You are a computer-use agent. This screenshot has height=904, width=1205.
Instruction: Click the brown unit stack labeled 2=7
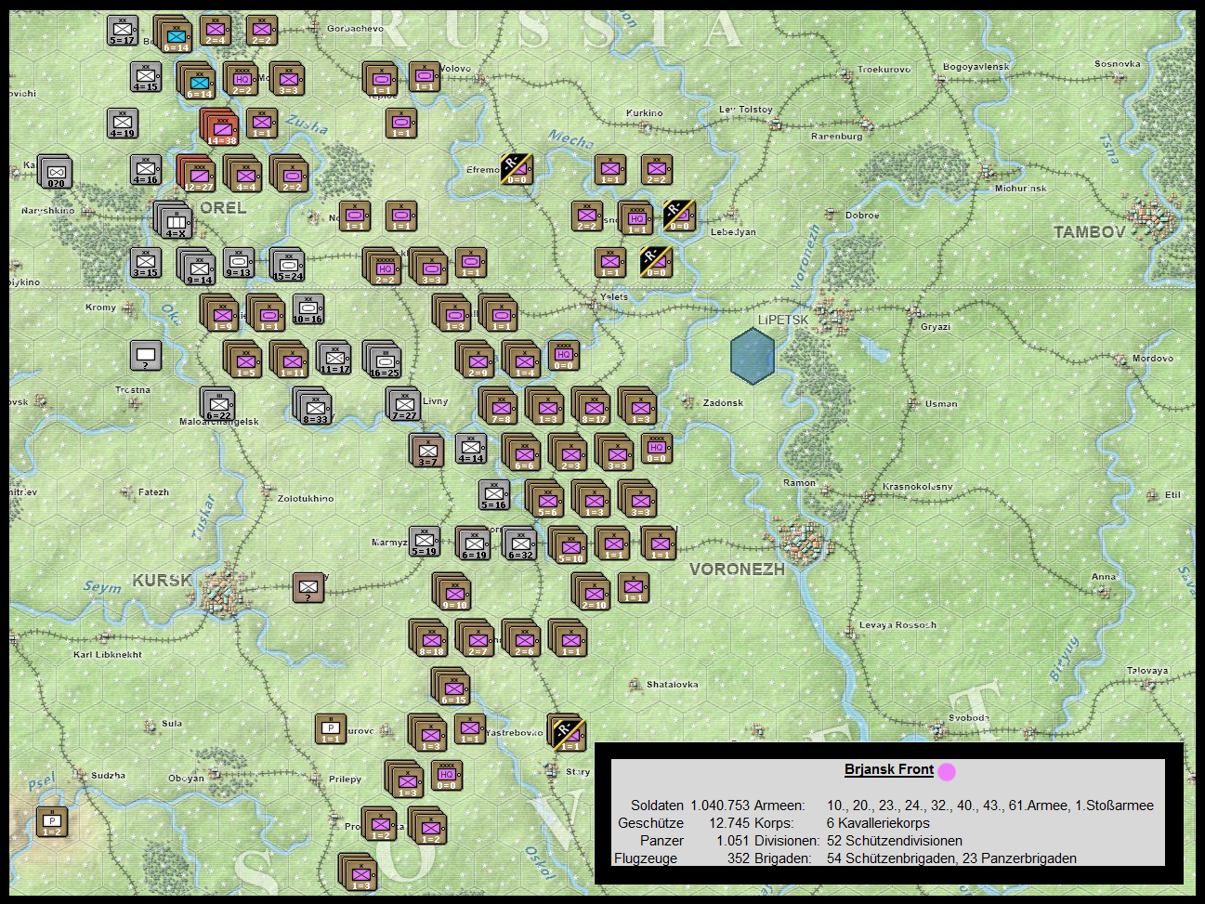coord(476,638)
